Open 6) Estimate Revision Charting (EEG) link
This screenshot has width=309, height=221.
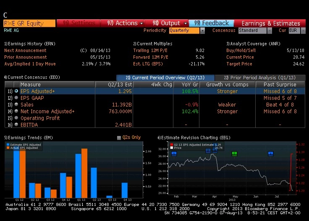194,138
